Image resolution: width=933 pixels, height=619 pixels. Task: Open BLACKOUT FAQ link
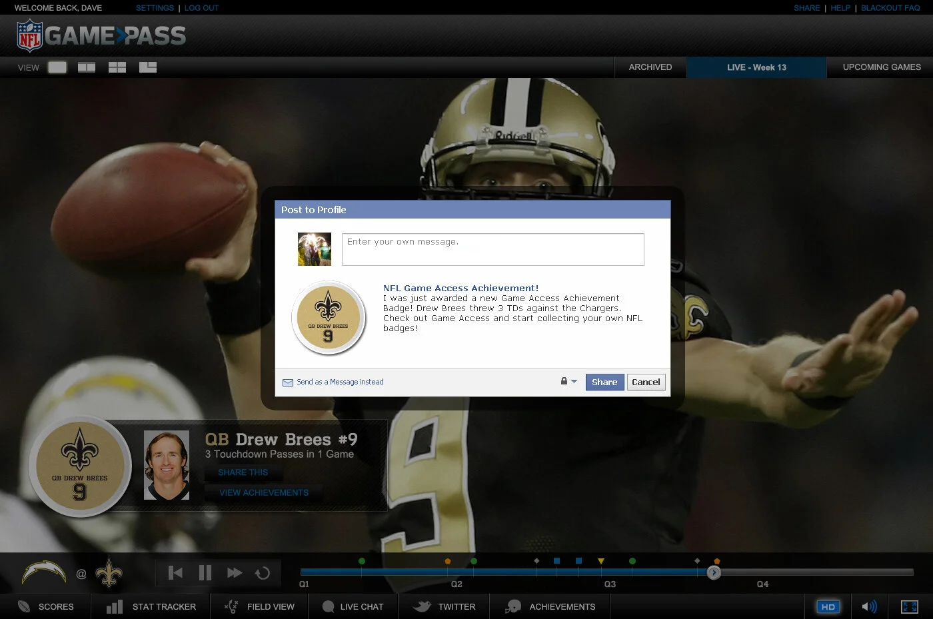click(890, 8)
